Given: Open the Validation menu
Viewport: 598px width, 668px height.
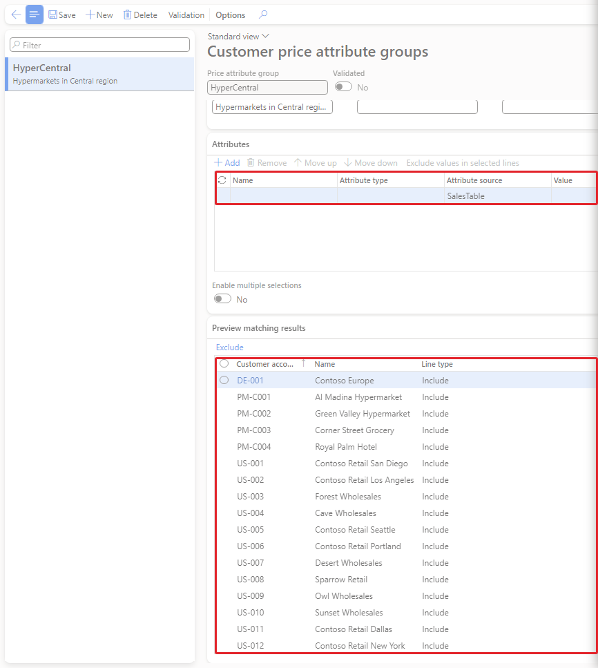Looking at the screenshot, I should tap(186, 15).
